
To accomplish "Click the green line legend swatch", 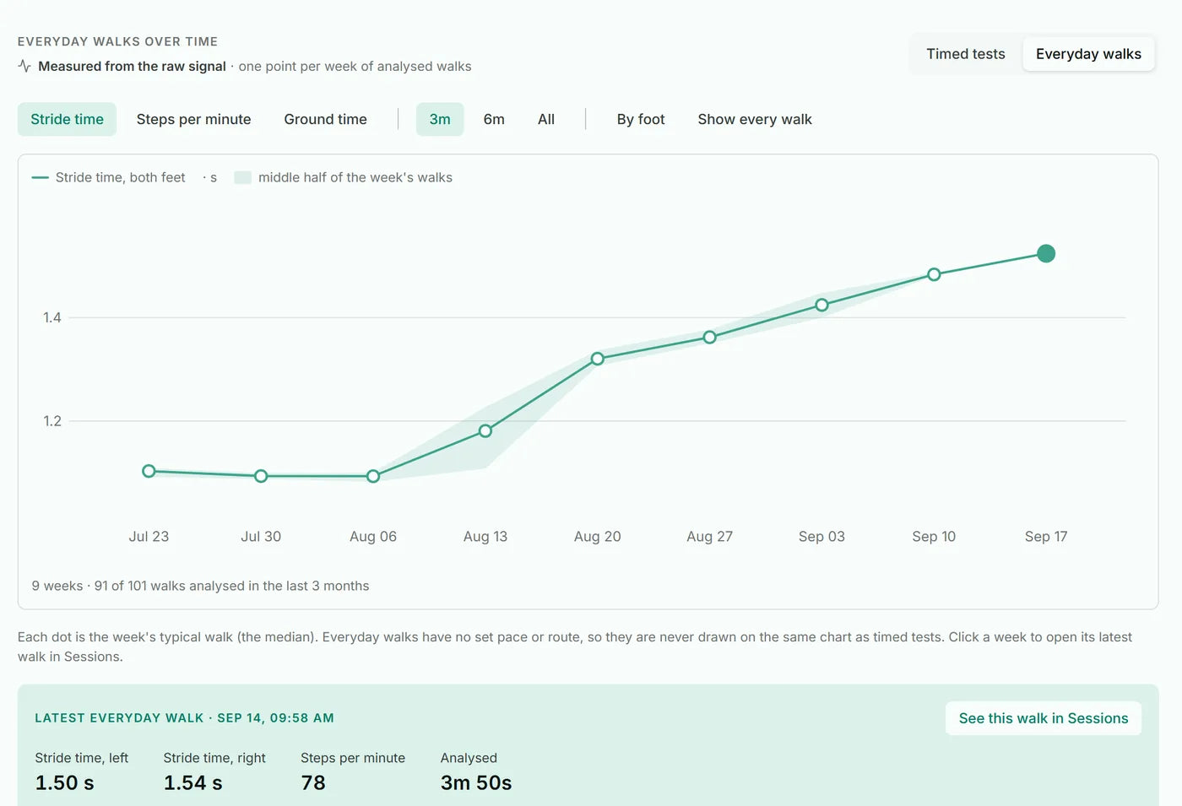I will click(x=40, y=177).
